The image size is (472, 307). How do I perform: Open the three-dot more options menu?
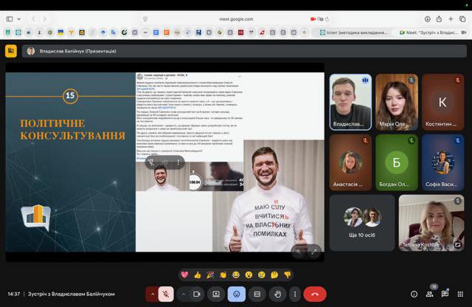[x=295, y=294]
